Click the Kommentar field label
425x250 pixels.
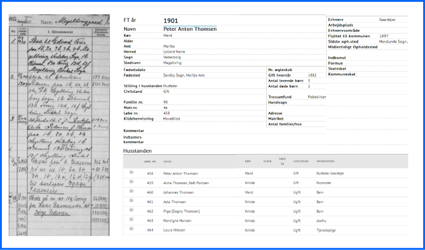[134, 131]
